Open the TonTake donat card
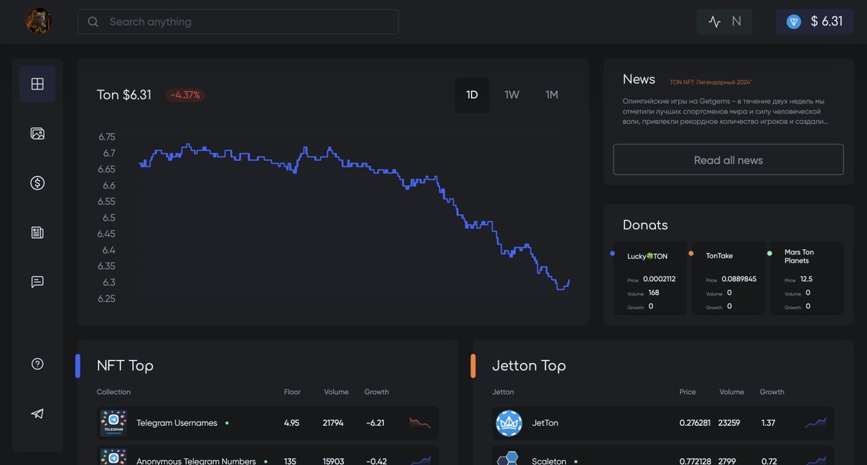The height and width of the screenshot is (465, 867). coord(728,278)
